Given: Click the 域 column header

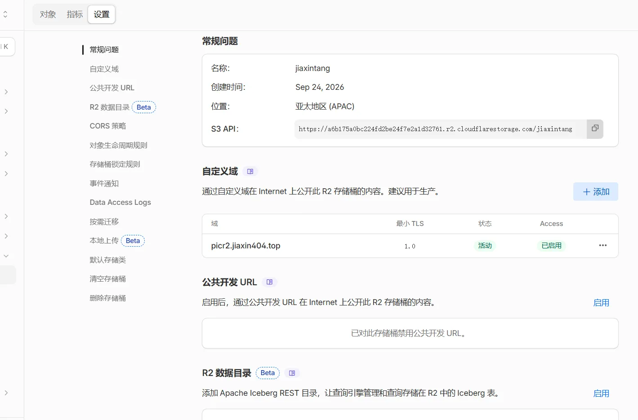Looking at the screenshot, I should coord(214,224).
